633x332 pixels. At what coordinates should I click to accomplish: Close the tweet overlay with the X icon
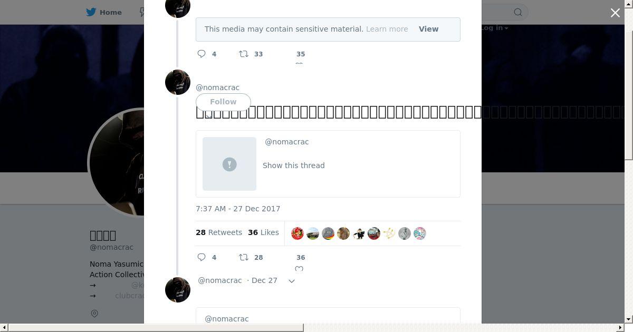(615, 13)
